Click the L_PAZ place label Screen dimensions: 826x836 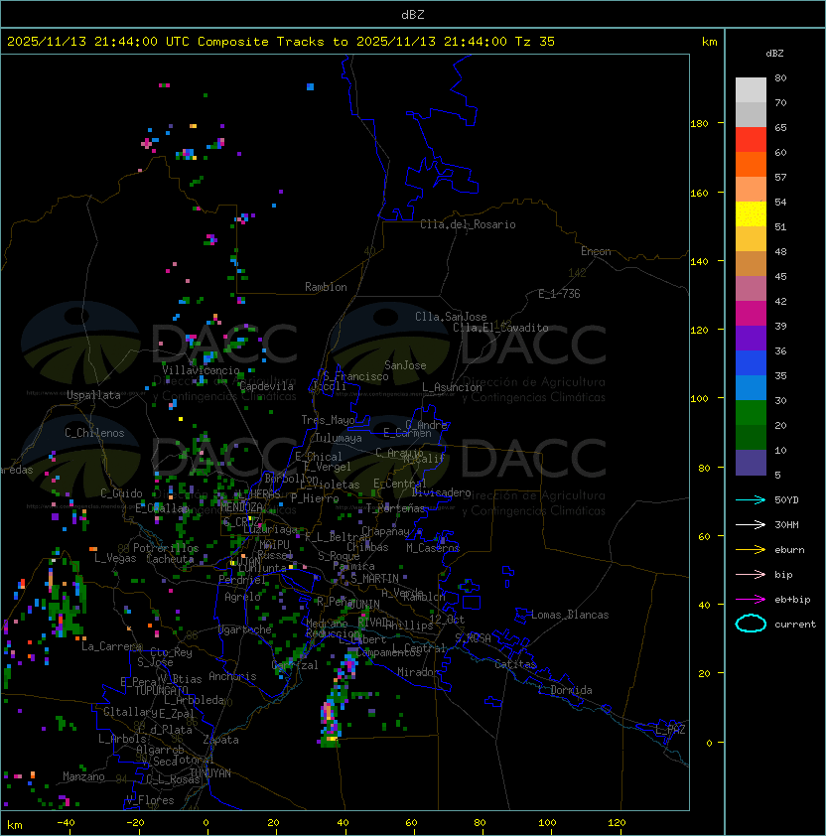(x=670, y=730)
